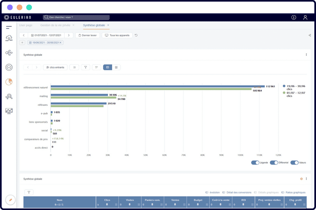
Task: Reset filters with the refresh icon
Action: point(136,35)
